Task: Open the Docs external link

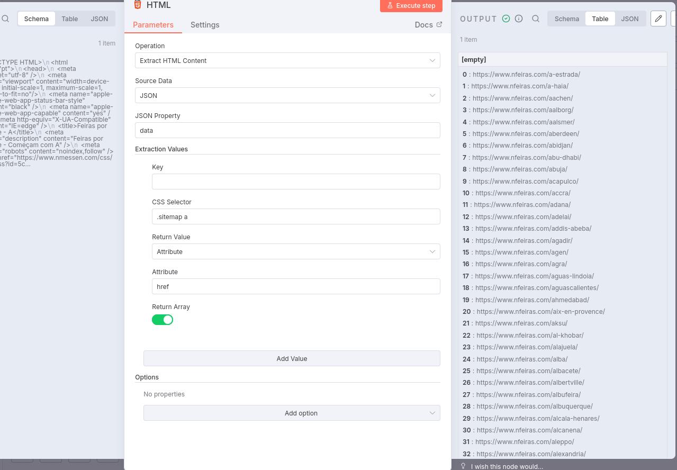Action: pyautogui.click(x=428, y=25)
